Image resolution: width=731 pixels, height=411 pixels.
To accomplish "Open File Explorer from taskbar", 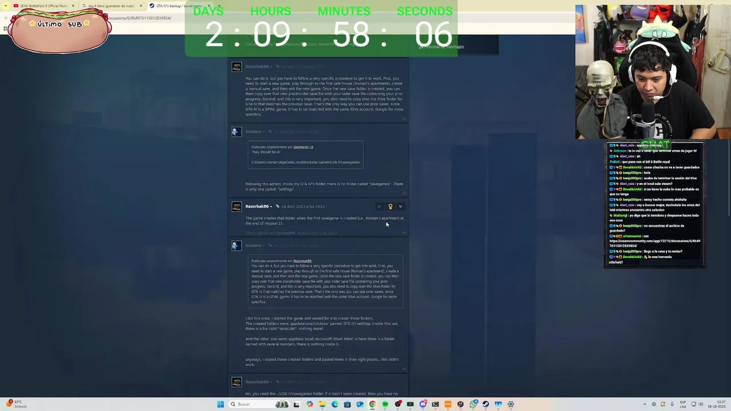I will click(322, 404).
